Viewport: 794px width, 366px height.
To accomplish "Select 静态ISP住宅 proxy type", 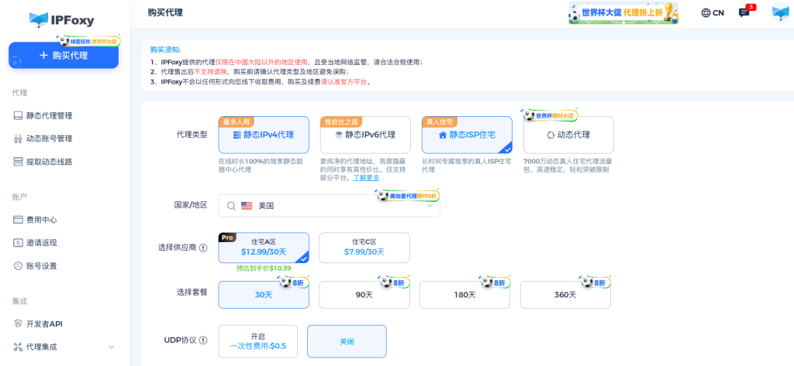I will coord(467,135).
